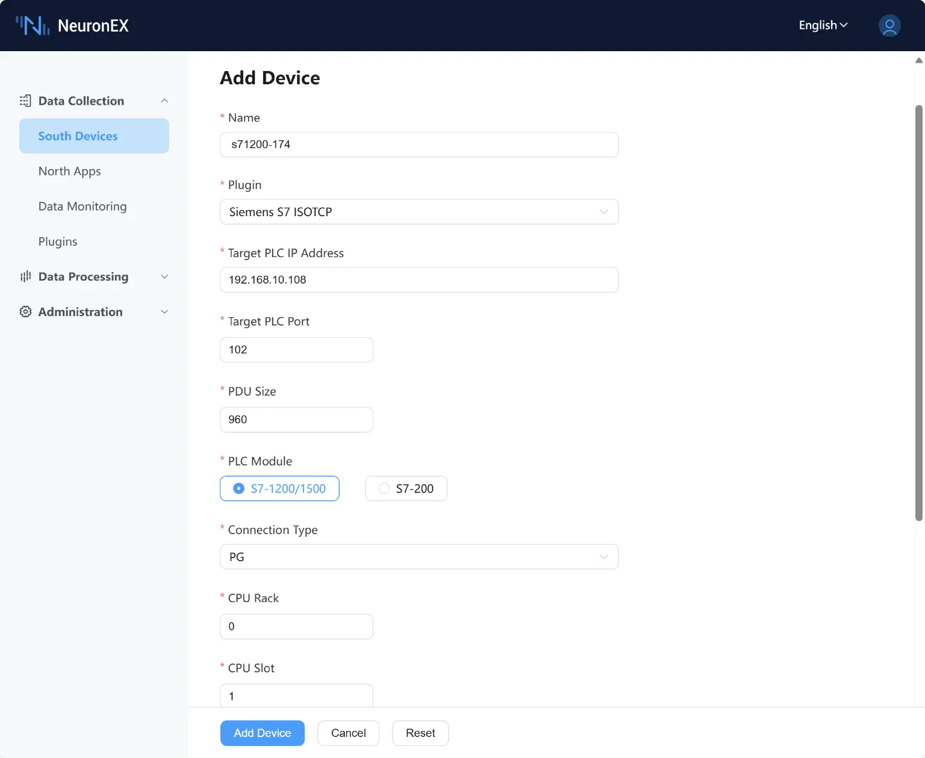The image size is (925, 758).
Task: Click the Data Processing sidebar icon
Action: pos(25,276)
